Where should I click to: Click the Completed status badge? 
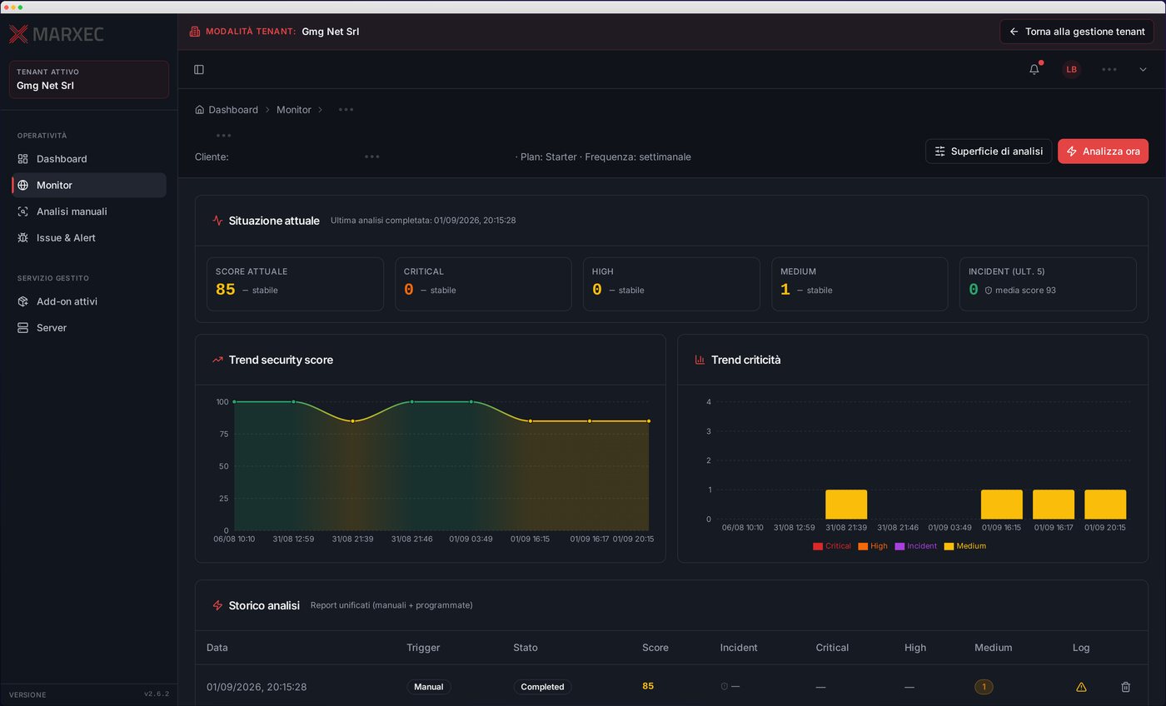(542, 687)
